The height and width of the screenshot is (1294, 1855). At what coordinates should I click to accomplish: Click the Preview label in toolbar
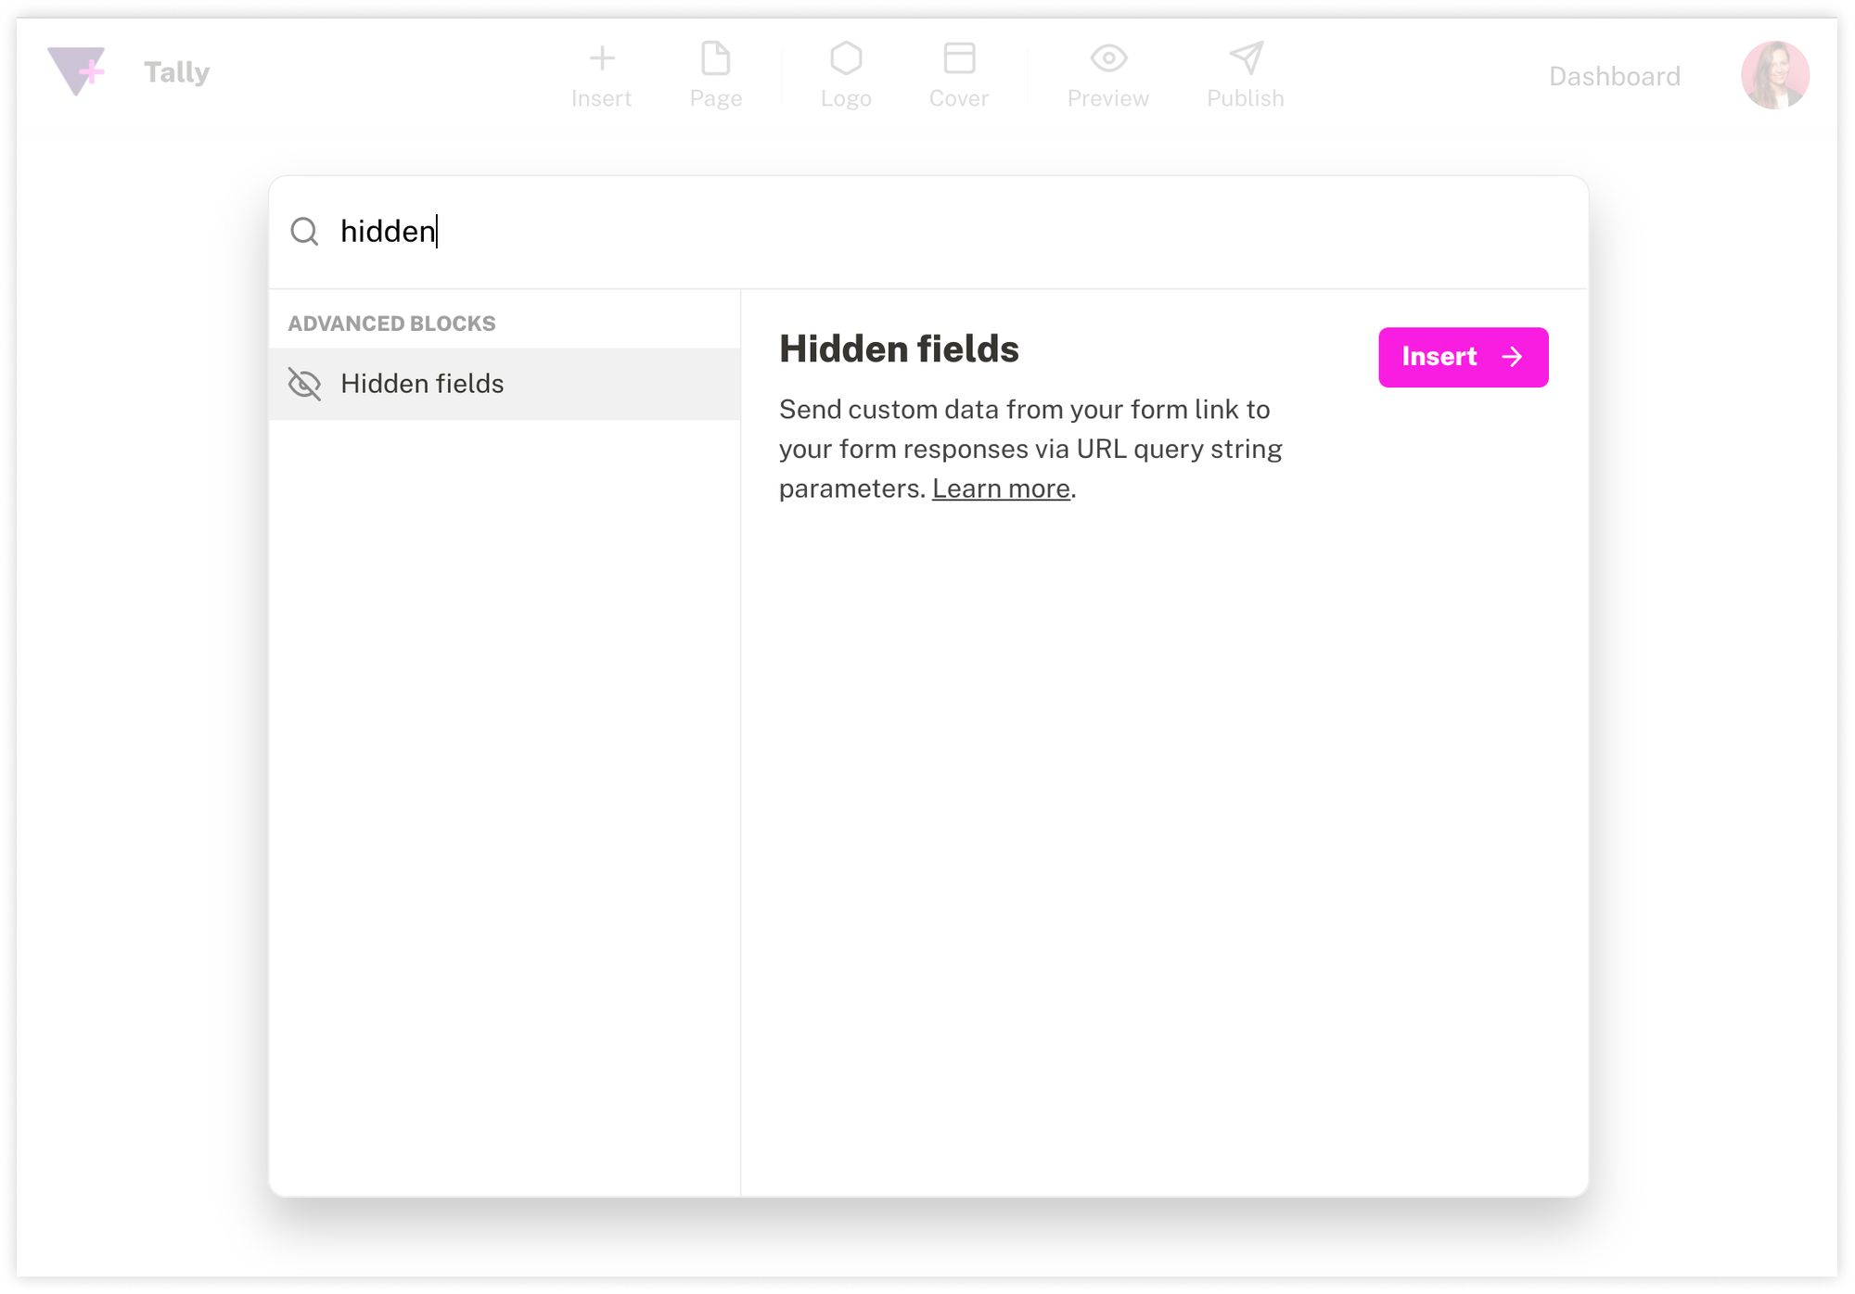coord(1107,98)
